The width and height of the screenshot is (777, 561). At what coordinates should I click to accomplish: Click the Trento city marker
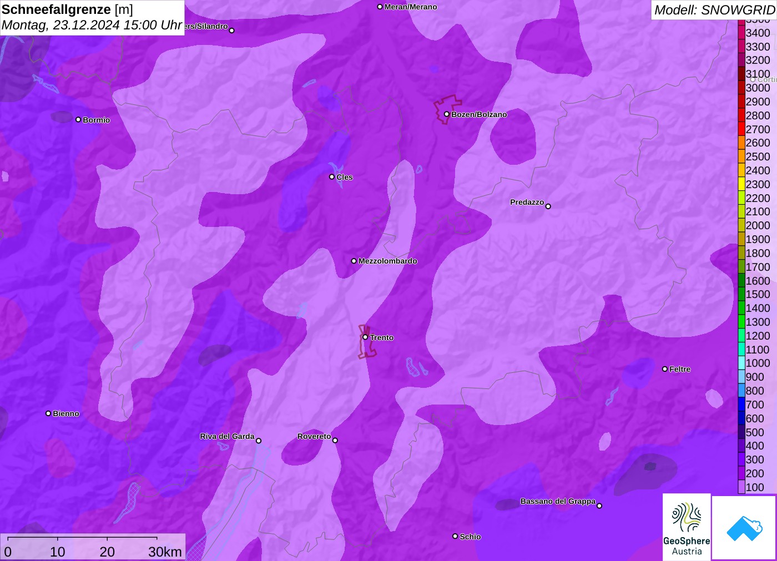365,337
